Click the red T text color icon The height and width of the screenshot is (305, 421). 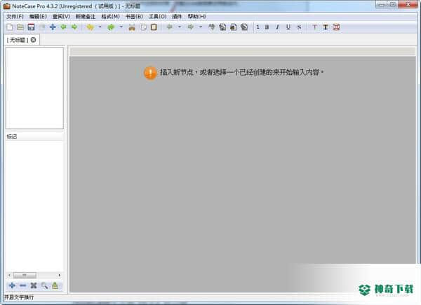pyautogui.click(x=314, y=27)
